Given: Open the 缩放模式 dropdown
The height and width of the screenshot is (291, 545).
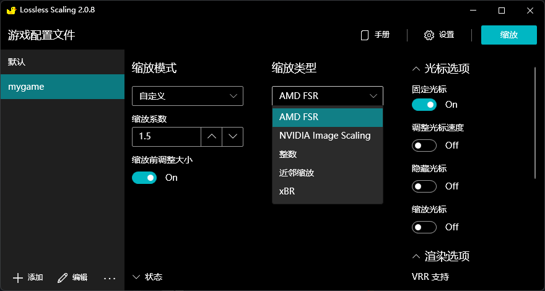Looking at the screenshot, I should 187,96.
